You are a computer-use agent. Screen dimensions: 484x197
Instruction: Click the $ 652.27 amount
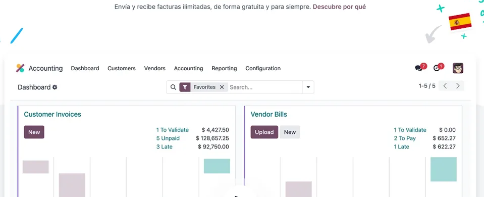[444, 138]
